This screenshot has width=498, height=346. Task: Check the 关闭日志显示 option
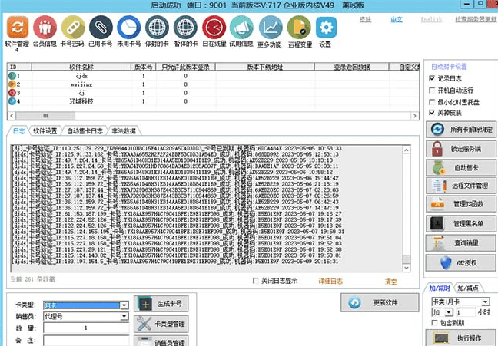point(257,281)
